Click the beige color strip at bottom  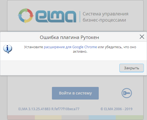(x=48, y=117)
